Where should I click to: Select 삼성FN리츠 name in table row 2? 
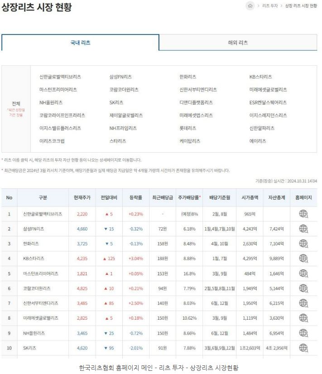click(x=34, y=229)
